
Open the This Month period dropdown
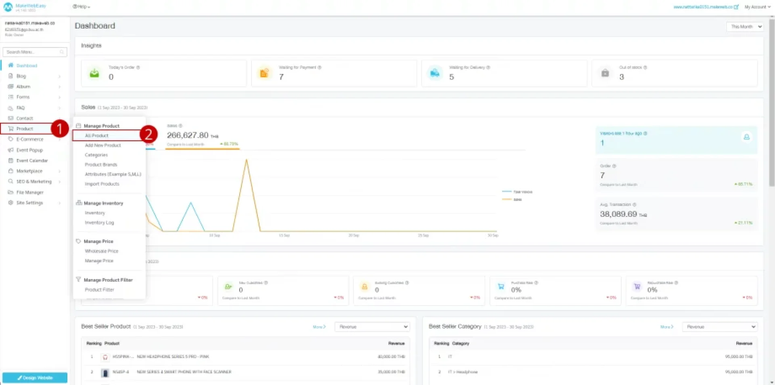745,27
